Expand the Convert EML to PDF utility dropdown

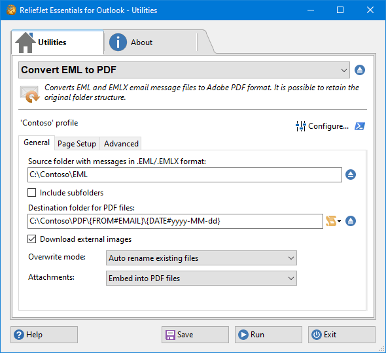pos(184,70)
